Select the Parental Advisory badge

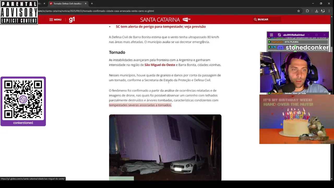point(19,13)
